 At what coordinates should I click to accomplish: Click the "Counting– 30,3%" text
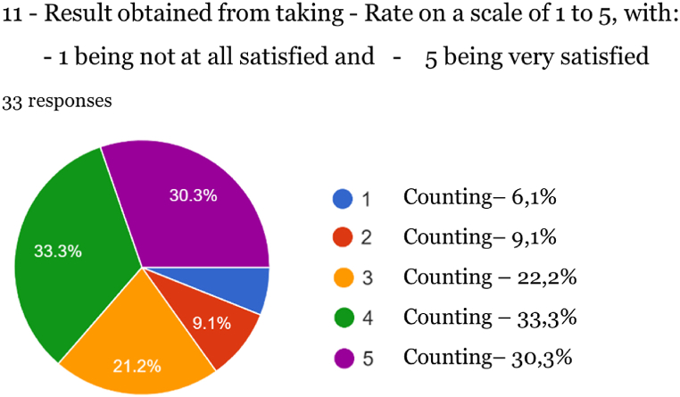pyautogui.click(x=487, y=358)
